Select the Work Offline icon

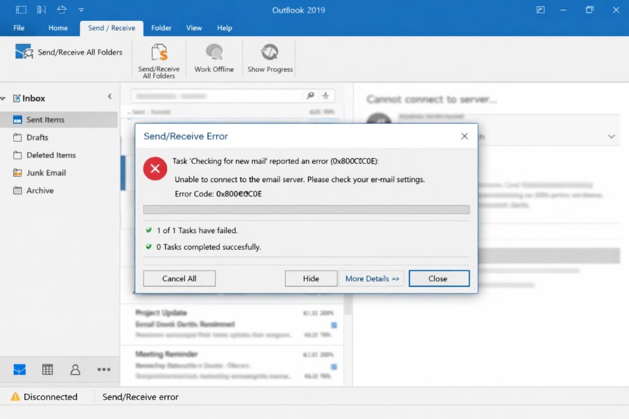(214, 58)
